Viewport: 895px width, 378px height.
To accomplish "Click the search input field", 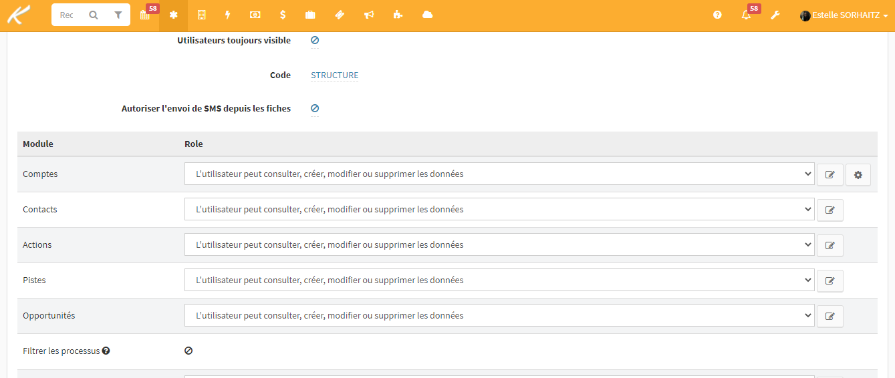I will (69, 15).
